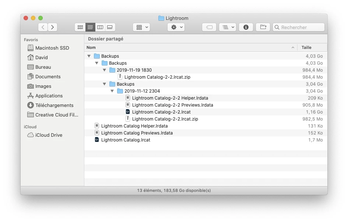Click the Rechercher search field

[x=299, y=27]
